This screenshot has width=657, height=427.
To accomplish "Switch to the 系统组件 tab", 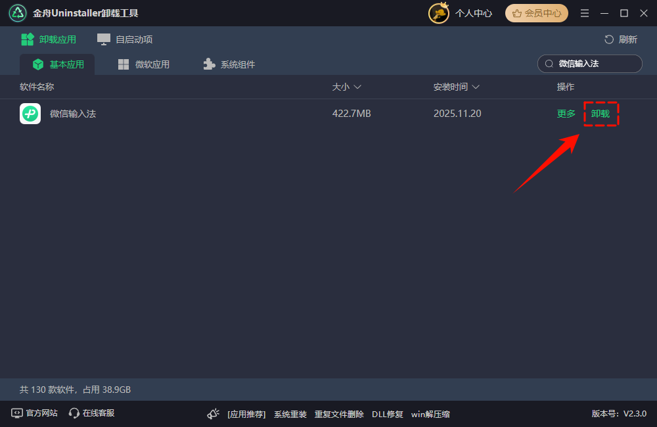I will 229,64.
